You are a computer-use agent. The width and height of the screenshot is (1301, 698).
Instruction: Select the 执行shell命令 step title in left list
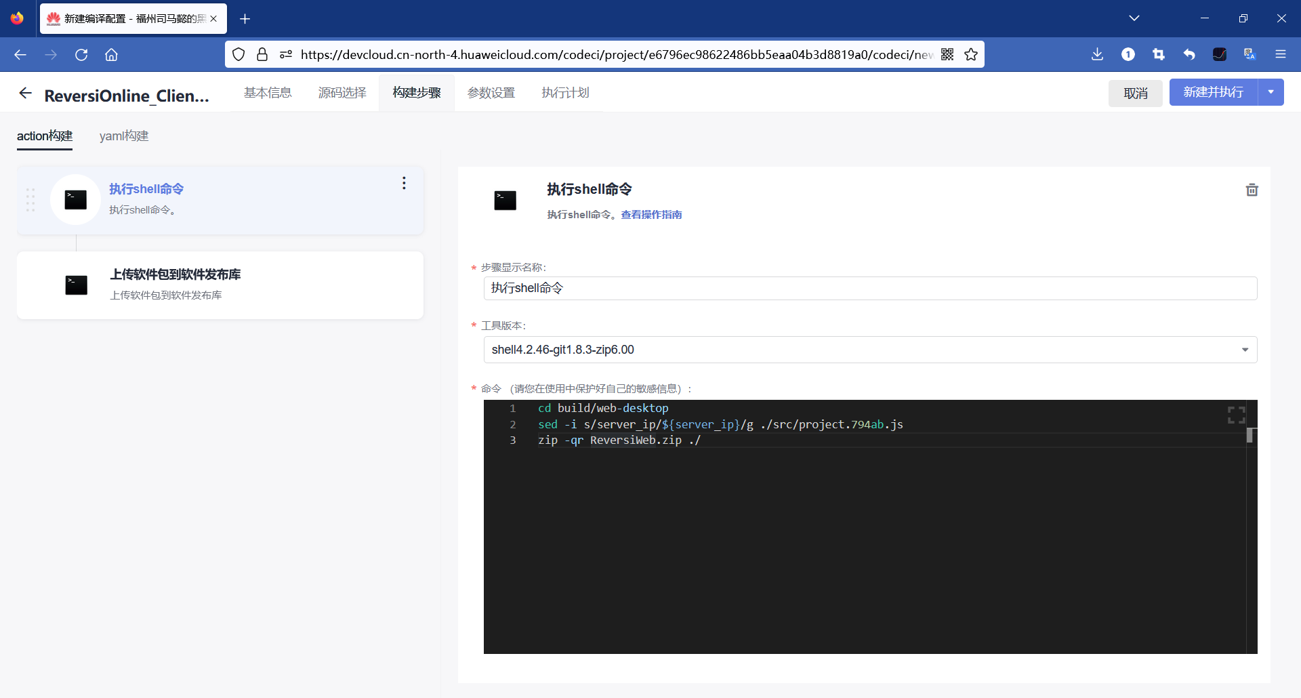coord(146,189)
